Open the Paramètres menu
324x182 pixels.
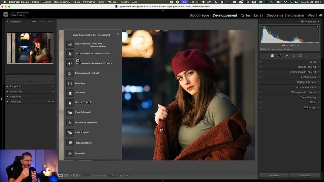(89, 2)
